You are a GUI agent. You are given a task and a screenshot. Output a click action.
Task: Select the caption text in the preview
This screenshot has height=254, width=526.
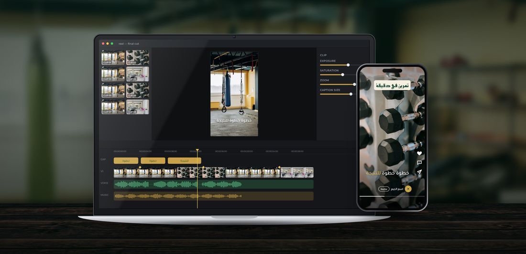(x=234, y=120)
